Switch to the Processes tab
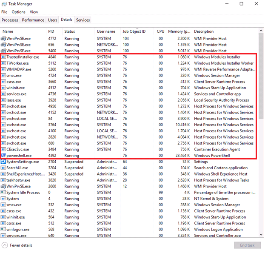This screenshot has width=265, height=253. point(10,20)
